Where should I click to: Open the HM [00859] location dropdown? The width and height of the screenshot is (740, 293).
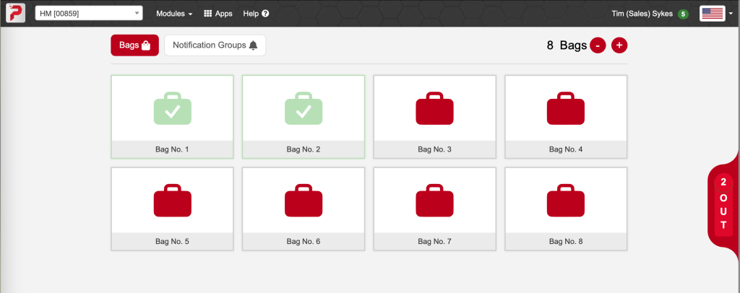89,13
